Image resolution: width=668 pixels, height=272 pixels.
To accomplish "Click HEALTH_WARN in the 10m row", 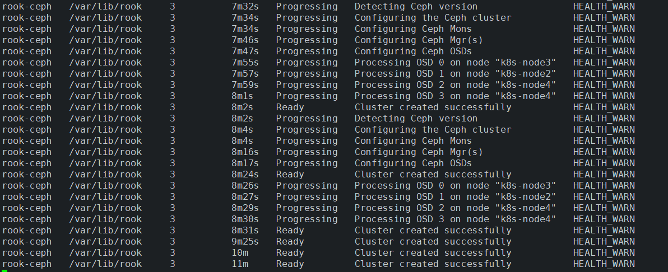I will [x=604, y=253].
